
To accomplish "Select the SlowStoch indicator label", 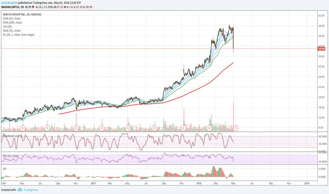I will pyautogui.click(x=12, y=136).
